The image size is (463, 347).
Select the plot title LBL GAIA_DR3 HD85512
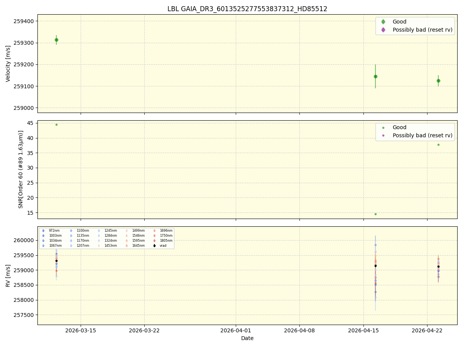[x=247, y=9]
